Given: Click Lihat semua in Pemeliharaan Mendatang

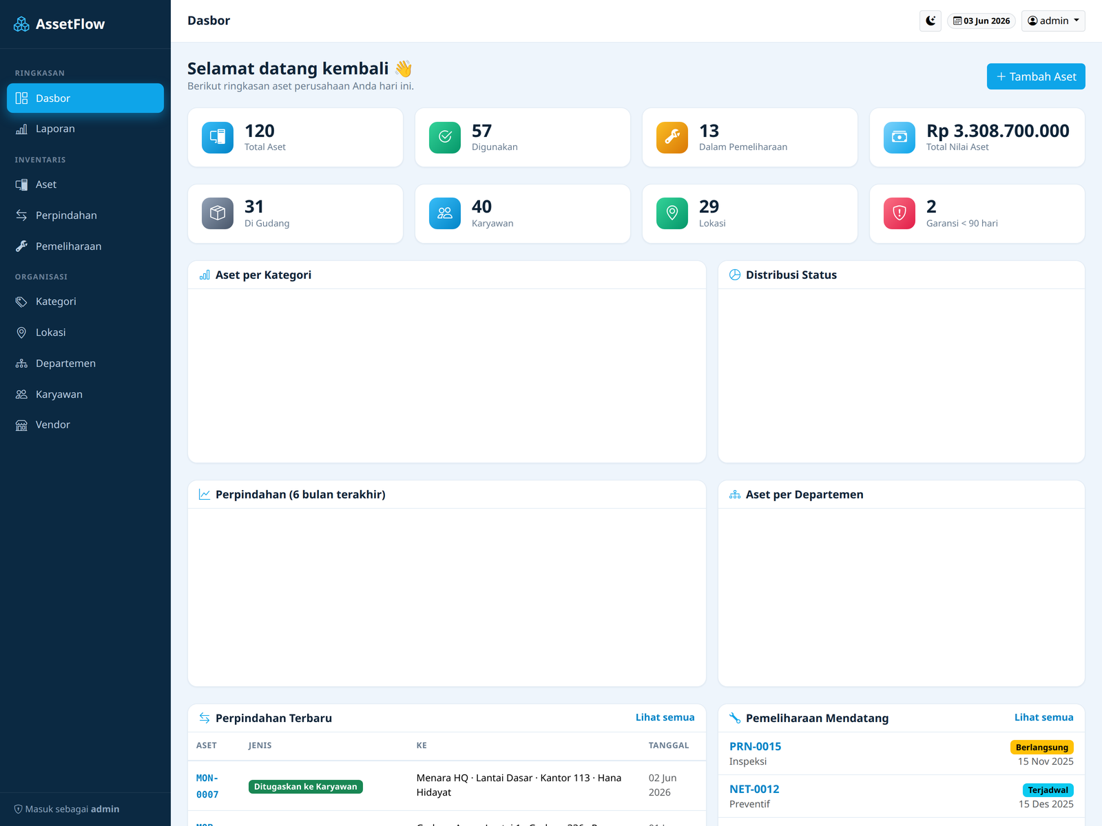Looking at the screenshot, I should [x=1043, y=717].
